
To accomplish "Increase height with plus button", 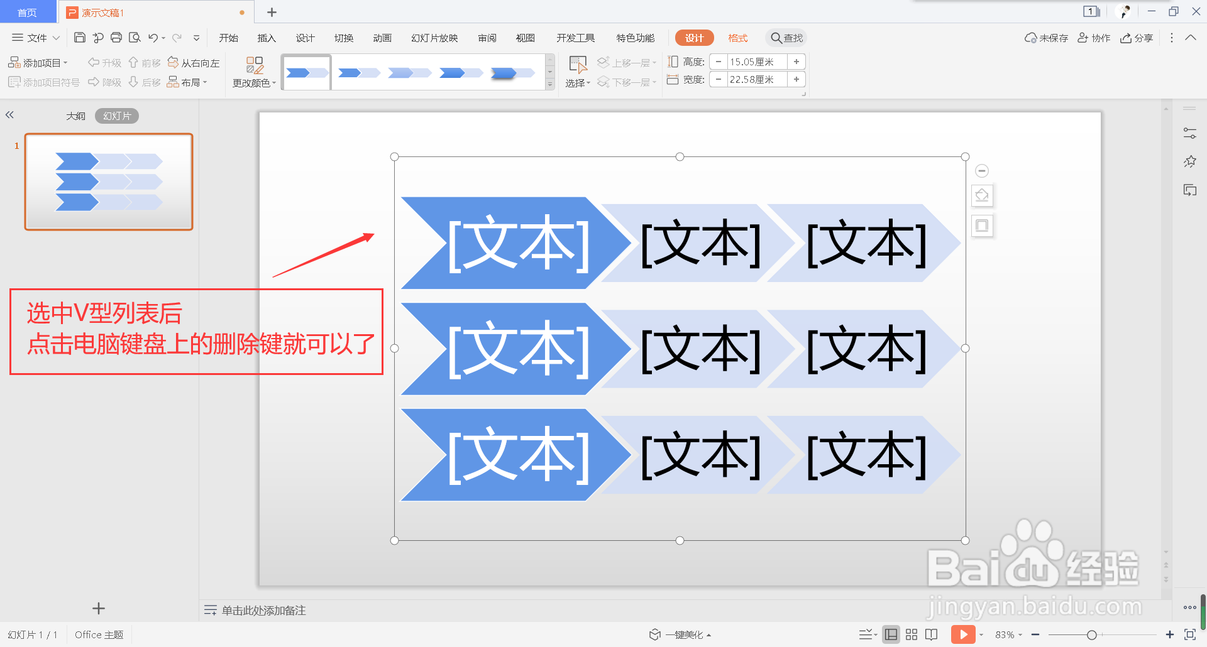I will (x=796, y=62).
